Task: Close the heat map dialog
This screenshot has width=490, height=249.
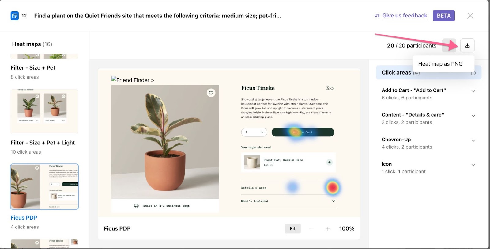Action: click(470, 16)
